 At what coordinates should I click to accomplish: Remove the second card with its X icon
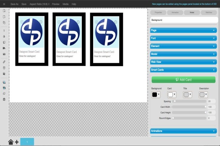coord(78,22)
